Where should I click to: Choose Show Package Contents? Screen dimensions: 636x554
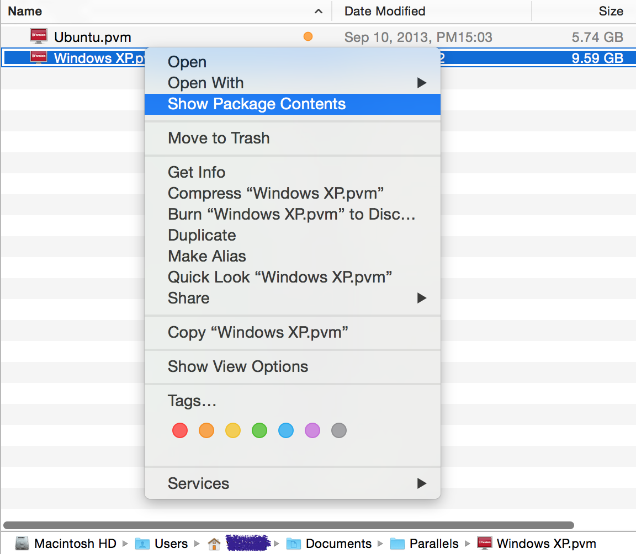click(257, 104)
